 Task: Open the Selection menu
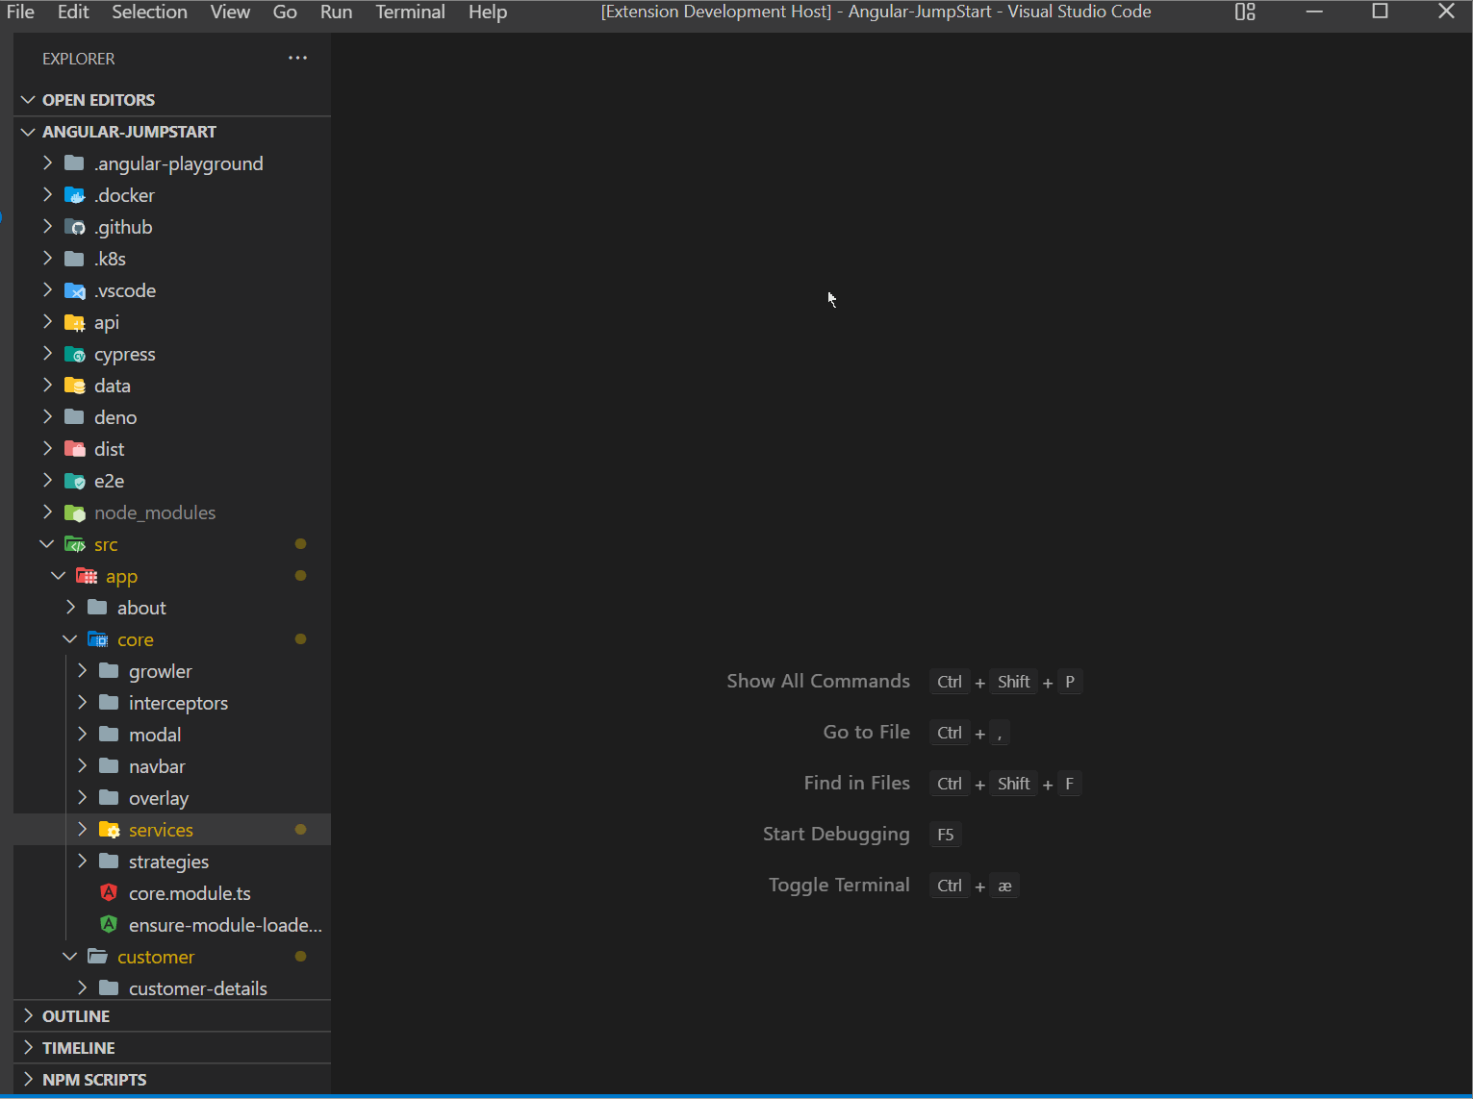click(x=149, y=12)
